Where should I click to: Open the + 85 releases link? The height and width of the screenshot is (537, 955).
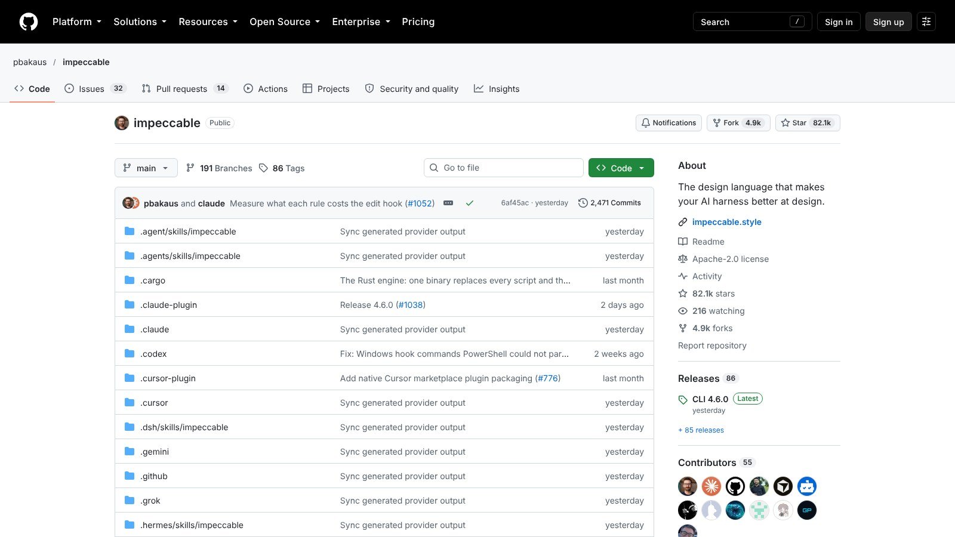[701, 430]
